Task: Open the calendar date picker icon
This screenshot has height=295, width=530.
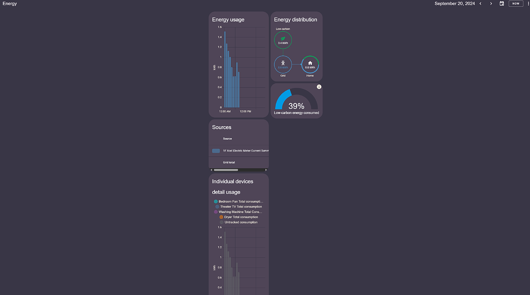Action: coord(502,4)
